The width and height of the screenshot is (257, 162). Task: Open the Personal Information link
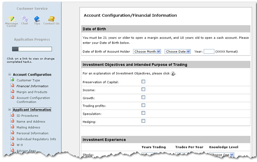tap(33, 133)
